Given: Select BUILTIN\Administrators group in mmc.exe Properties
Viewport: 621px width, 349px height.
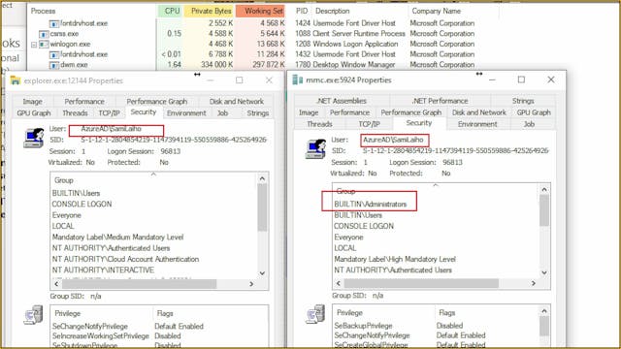Looking at the screenshot, I should tap(370, 205).
